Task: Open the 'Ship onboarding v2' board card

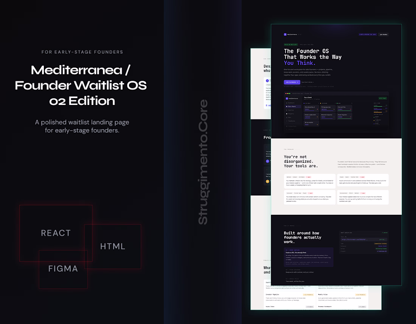Action: [311, 108]
